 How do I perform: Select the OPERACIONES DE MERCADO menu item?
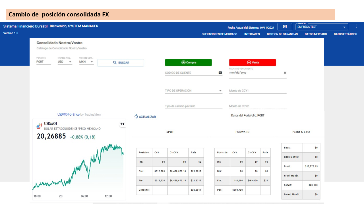coord(219,34)
